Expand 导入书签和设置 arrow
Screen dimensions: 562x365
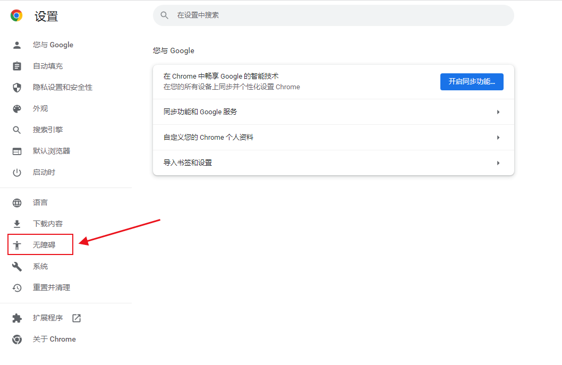pyautogui.click(x=498, y=163)
